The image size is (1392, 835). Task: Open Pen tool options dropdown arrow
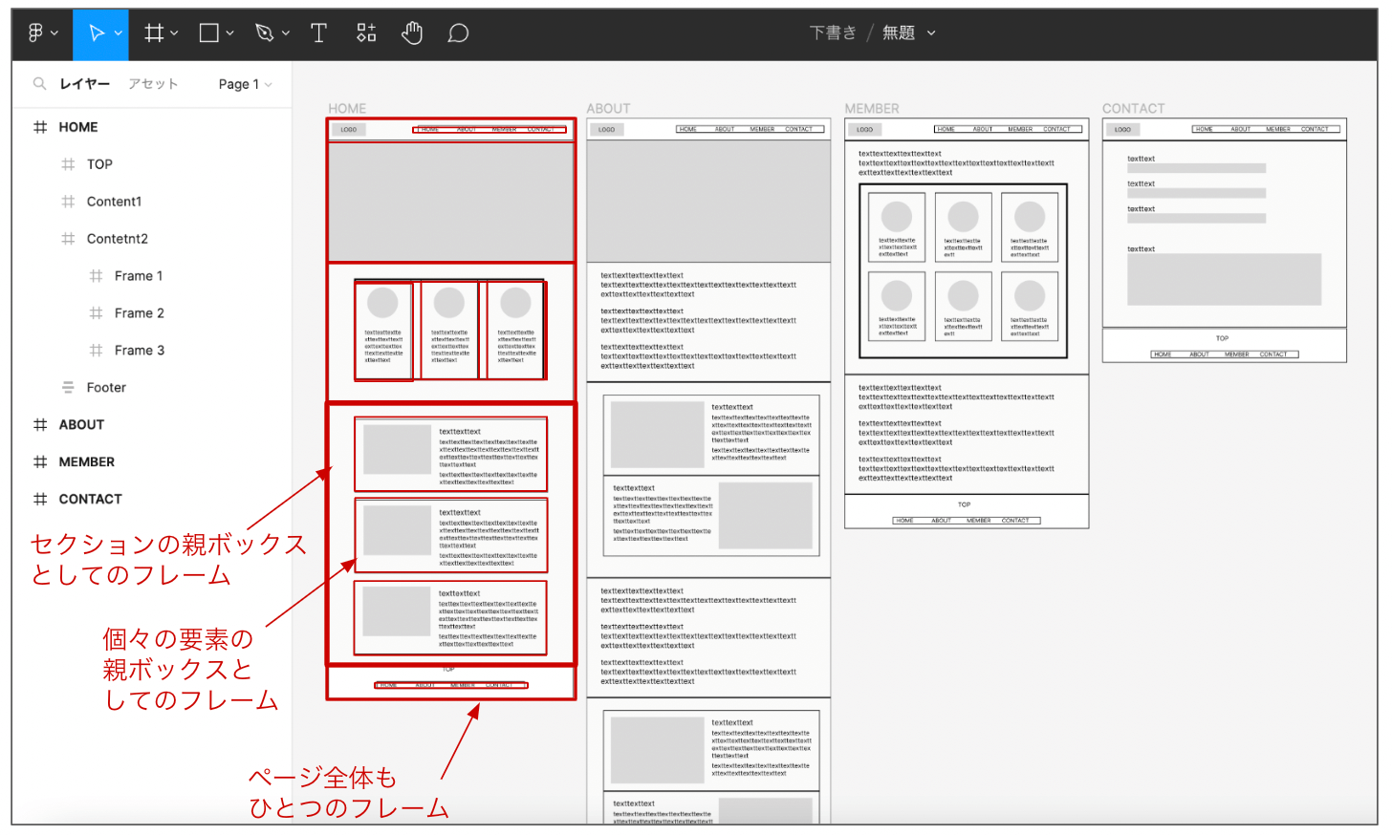286,33
